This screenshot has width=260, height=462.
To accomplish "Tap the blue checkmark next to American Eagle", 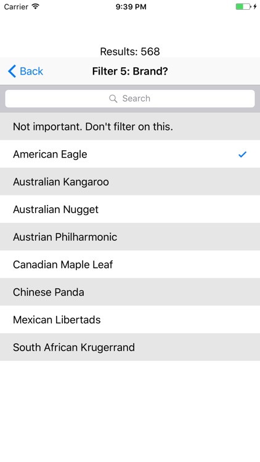I will click(x=242, y=154).
